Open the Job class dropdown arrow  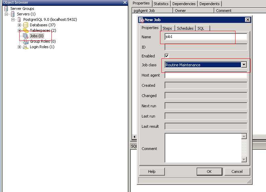pyautogui.click(x=244, y=65)
